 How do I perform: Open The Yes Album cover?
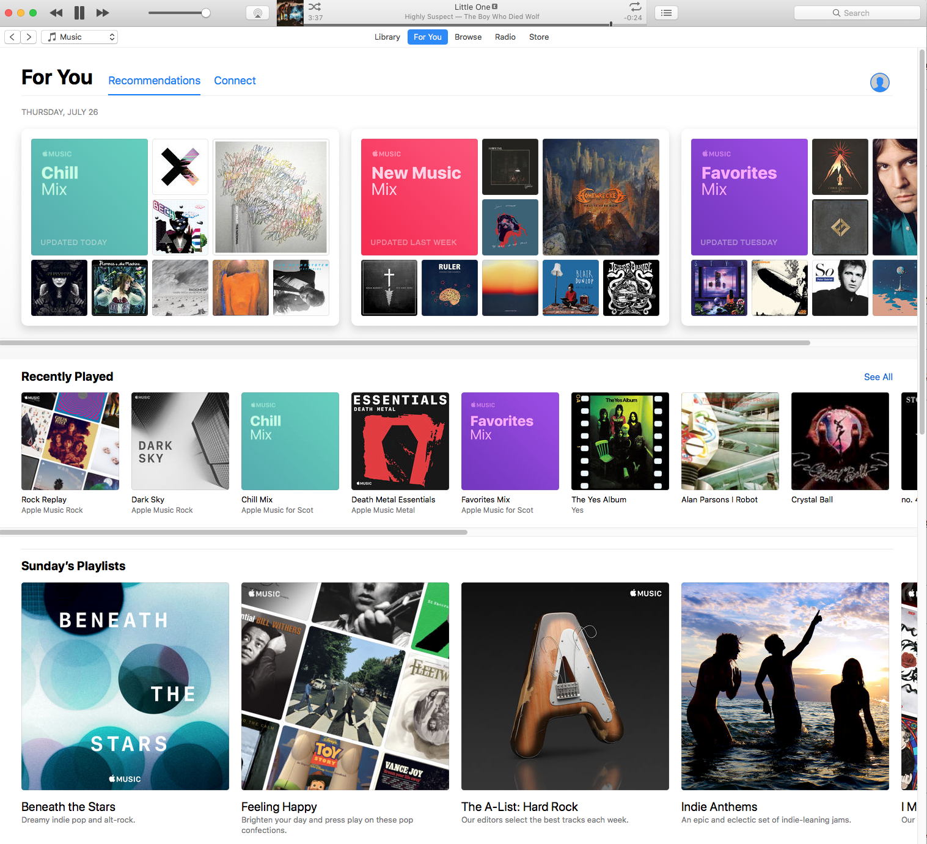click(x=620, y=441)
